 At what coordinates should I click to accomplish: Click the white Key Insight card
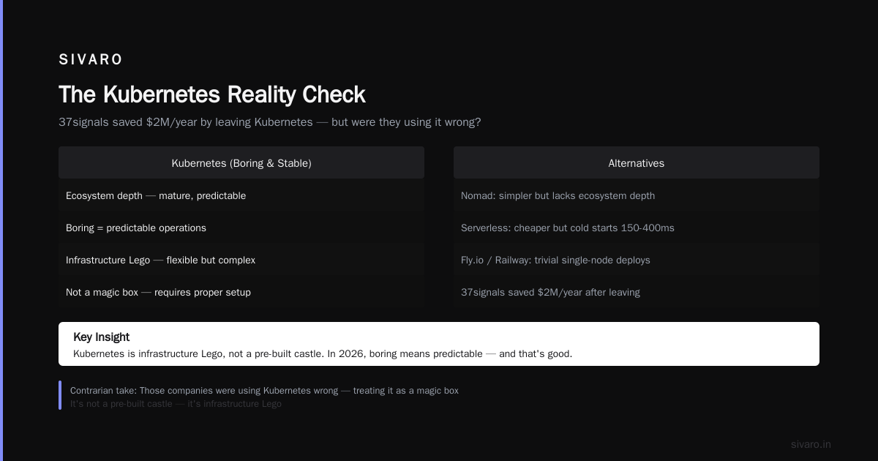click(x=439, y=344)
